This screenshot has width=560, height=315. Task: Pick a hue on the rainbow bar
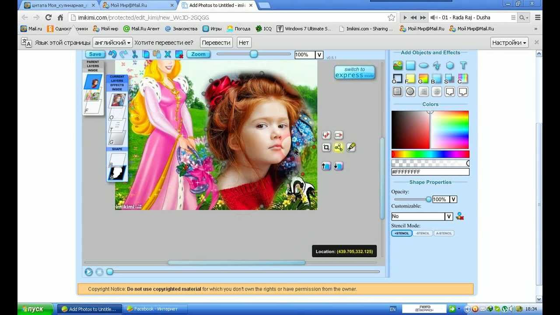click(x=430, y=154)
